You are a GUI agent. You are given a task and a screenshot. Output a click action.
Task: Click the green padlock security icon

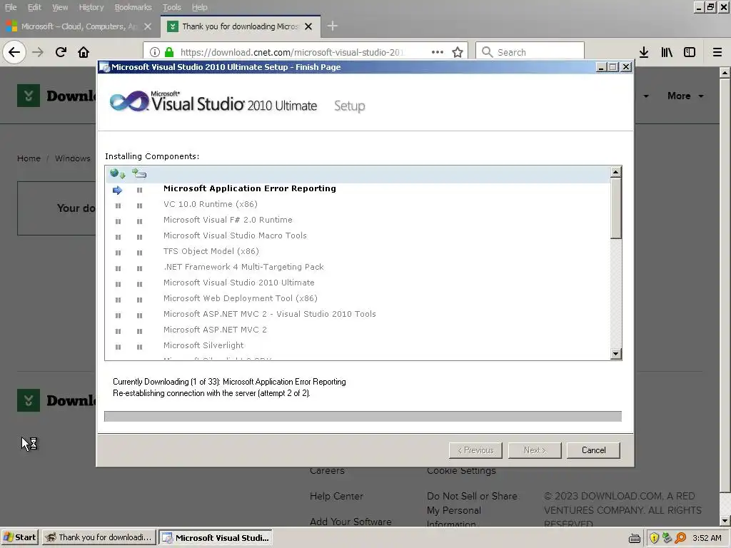(x=169, y=52)
